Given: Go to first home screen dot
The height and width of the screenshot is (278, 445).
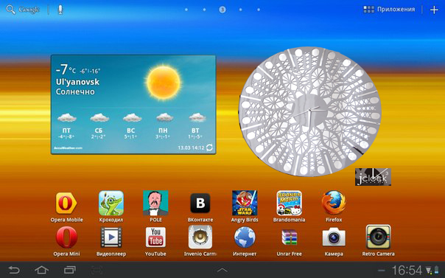Looking at the screenshot, I should [x=186, y=10].
